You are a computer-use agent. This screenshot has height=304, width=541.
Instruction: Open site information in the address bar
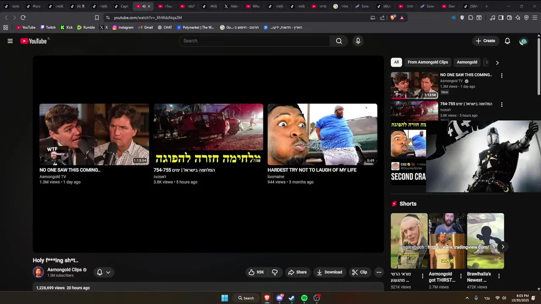(x=108, y=18)
